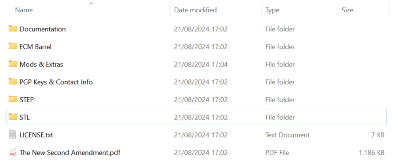Select the STL folder icon

coord(13,117)
